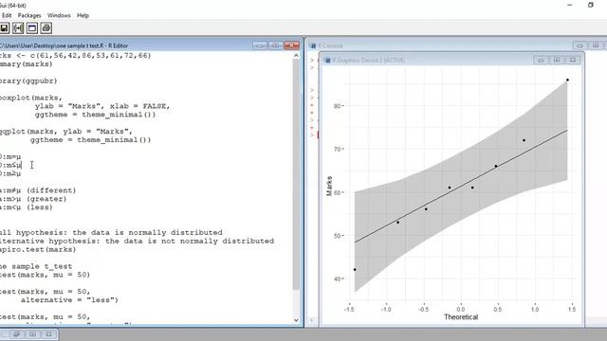Click the line t.test(marks, mu = 50)
The width and height of the screenshot is (607, 341).
(45, 275)
